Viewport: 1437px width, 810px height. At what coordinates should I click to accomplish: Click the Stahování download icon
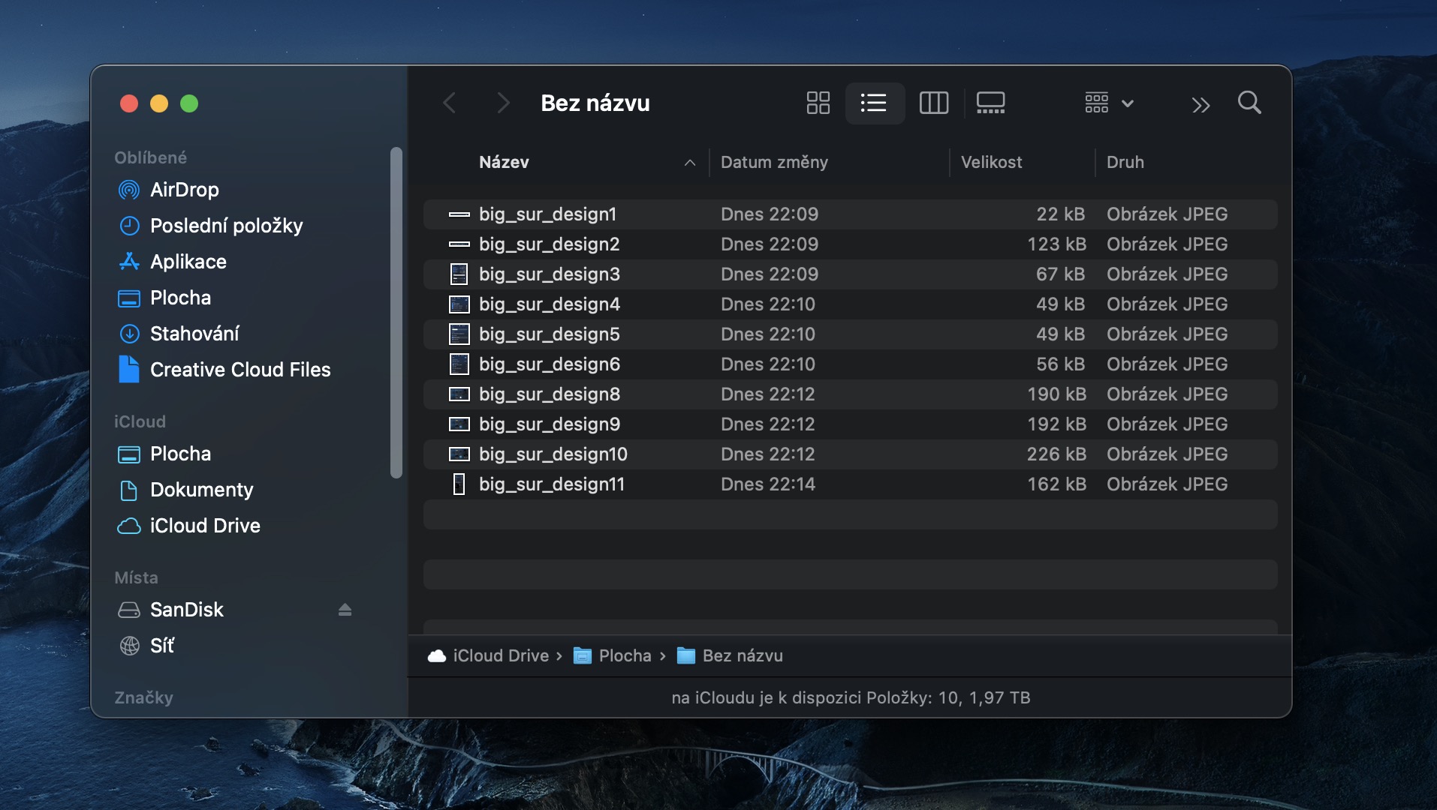[x=129, y=334]
